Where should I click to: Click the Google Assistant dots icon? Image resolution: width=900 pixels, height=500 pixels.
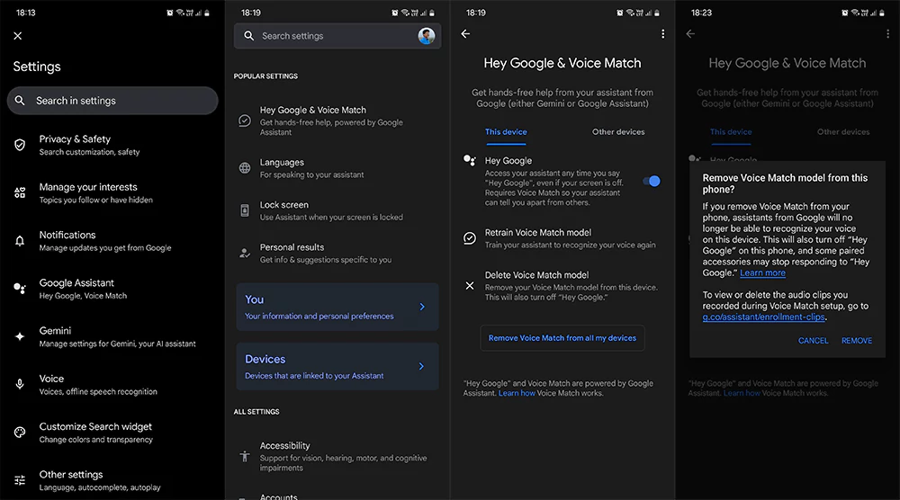coord(20,289)
